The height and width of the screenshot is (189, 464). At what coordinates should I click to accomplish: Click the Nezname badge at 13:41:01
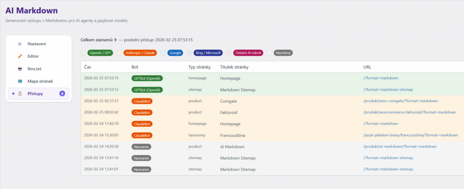click(x=141, y=169)
